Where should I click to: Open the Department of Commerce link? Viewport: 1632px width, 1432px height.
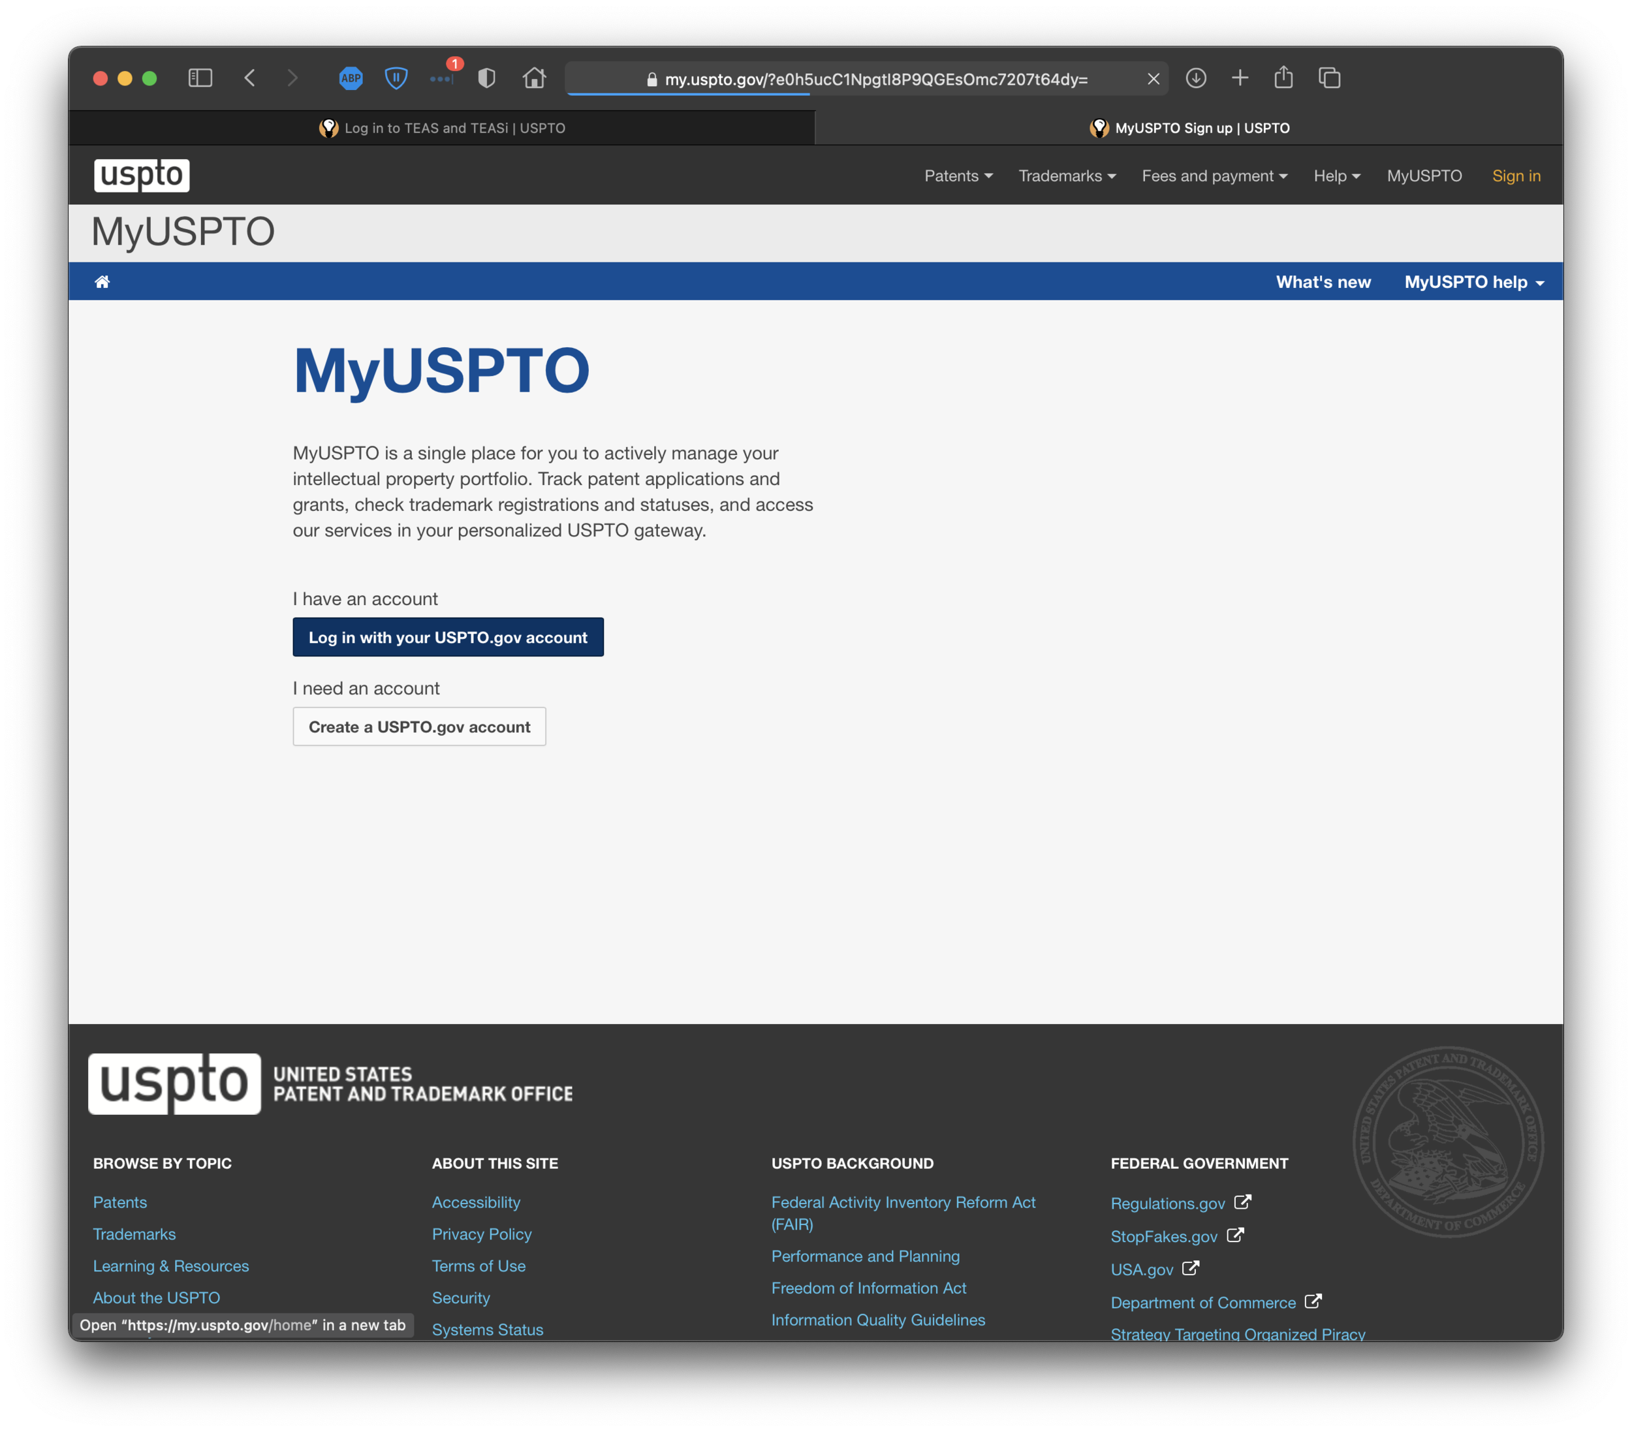pyautogui.click(x=1202, y=1303)
